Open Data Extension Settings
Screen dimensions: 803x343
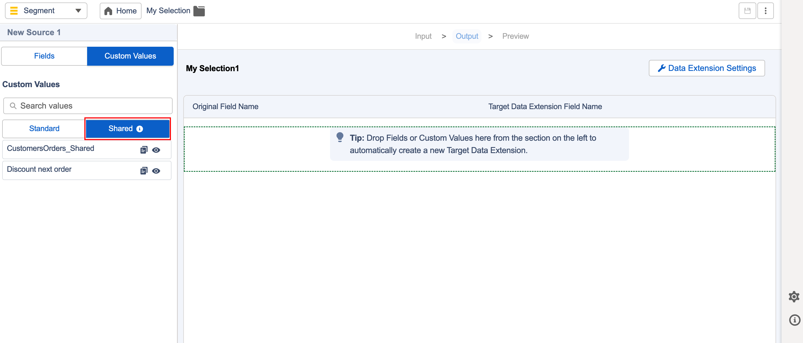coord(707,68)
